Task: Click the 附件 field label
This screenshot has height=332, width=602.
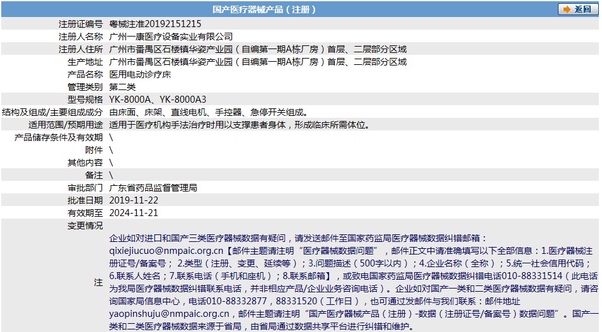Action: [x=94, y=150]
